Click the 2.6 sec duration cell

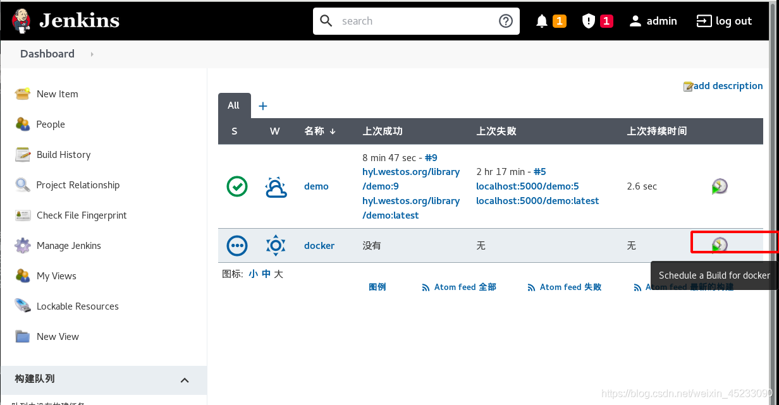(642, 186)
